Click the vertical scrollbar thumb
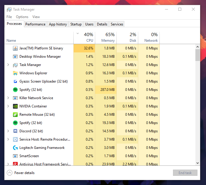Screen dimensions: 206x185 point(197,55)
